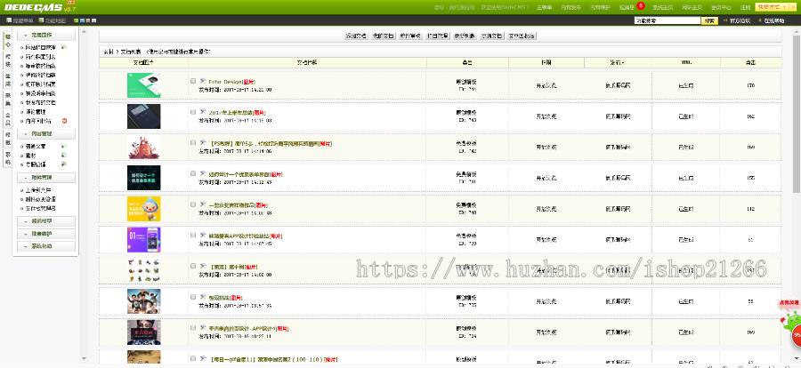Open 评论管理 in the sidebar
This screenshot has width=801, height=368.
click(x=36, y=111)
